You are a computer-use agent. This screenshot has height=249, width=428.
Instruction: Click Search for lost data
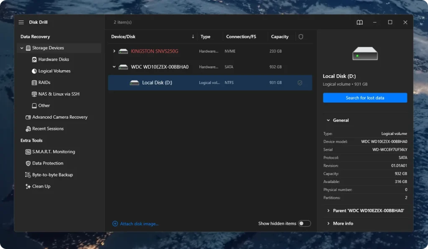click(364, 97)
